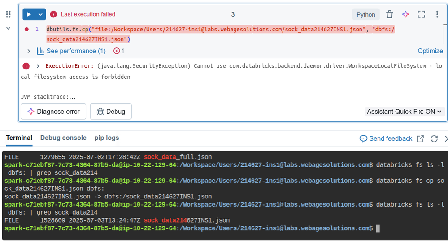Run the cell with the play button

[x=29, y=14]
